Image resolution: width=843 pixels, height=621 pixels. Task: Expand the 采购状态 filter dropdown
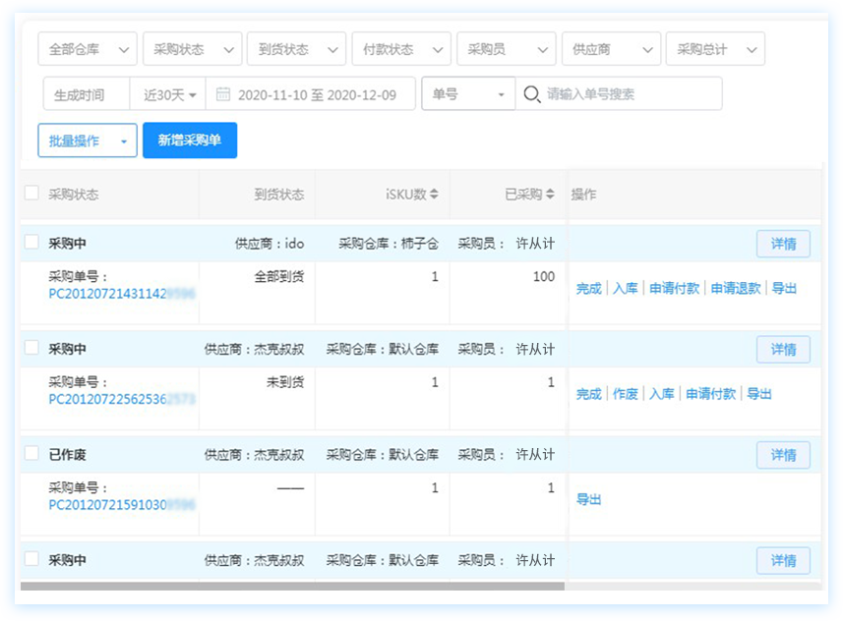pos(192,49)
